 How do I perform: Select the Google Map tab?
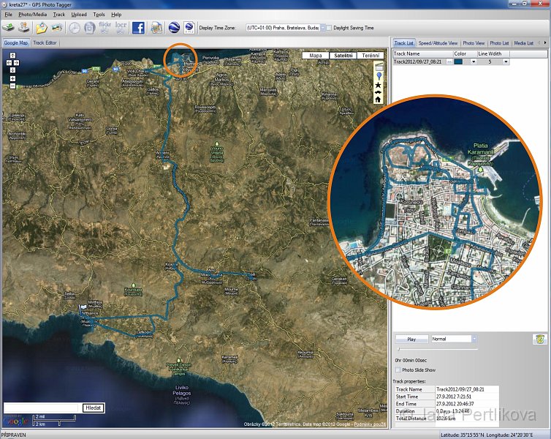16,42
